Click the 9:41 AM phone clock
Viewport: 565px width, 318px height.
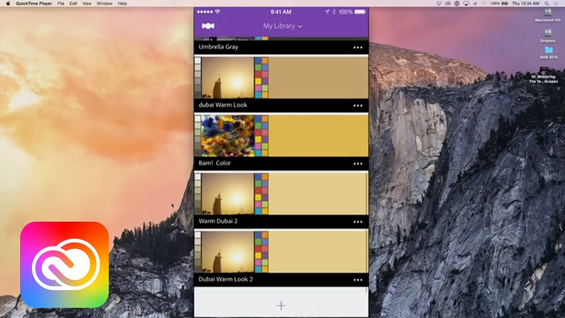281,11
